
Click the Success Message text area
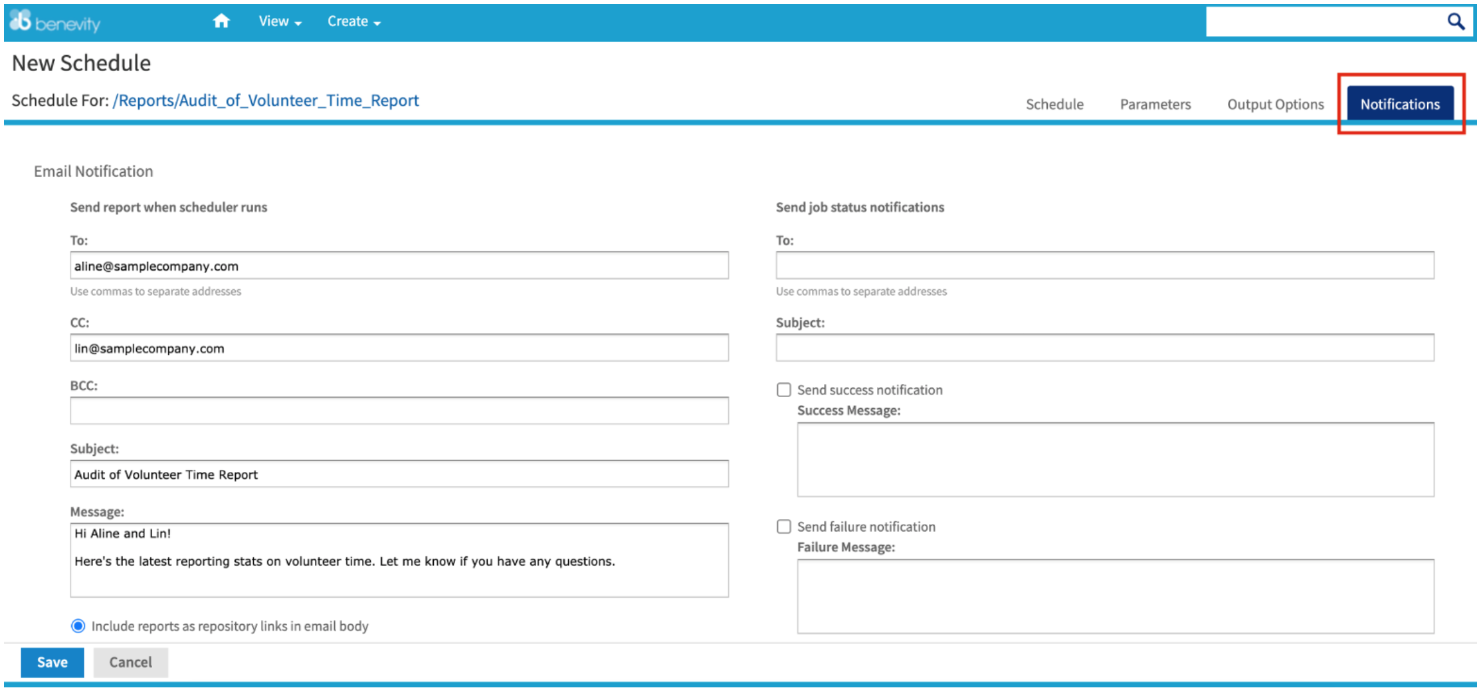tap(1115, 459)
